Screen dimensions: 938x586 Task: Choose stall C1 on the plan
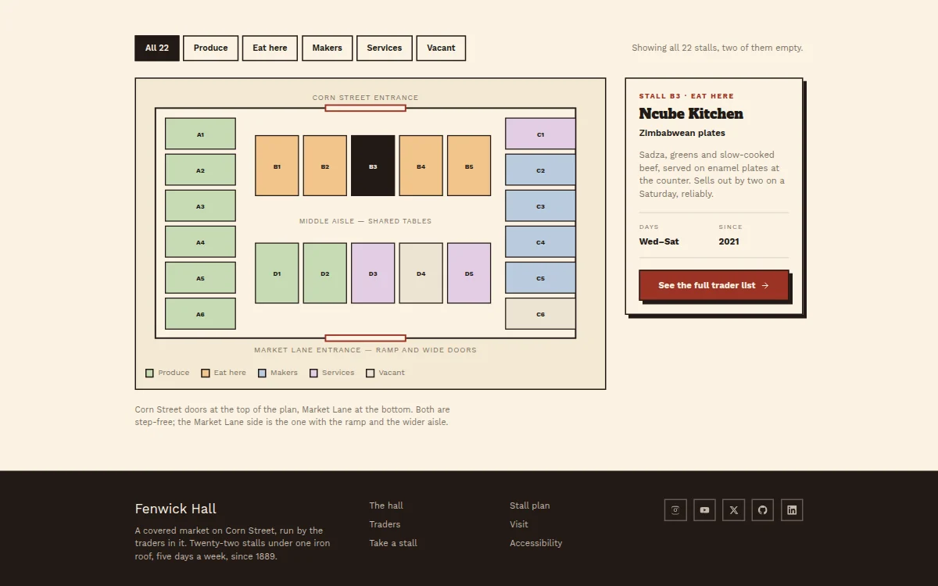click(x=540, y=134)
